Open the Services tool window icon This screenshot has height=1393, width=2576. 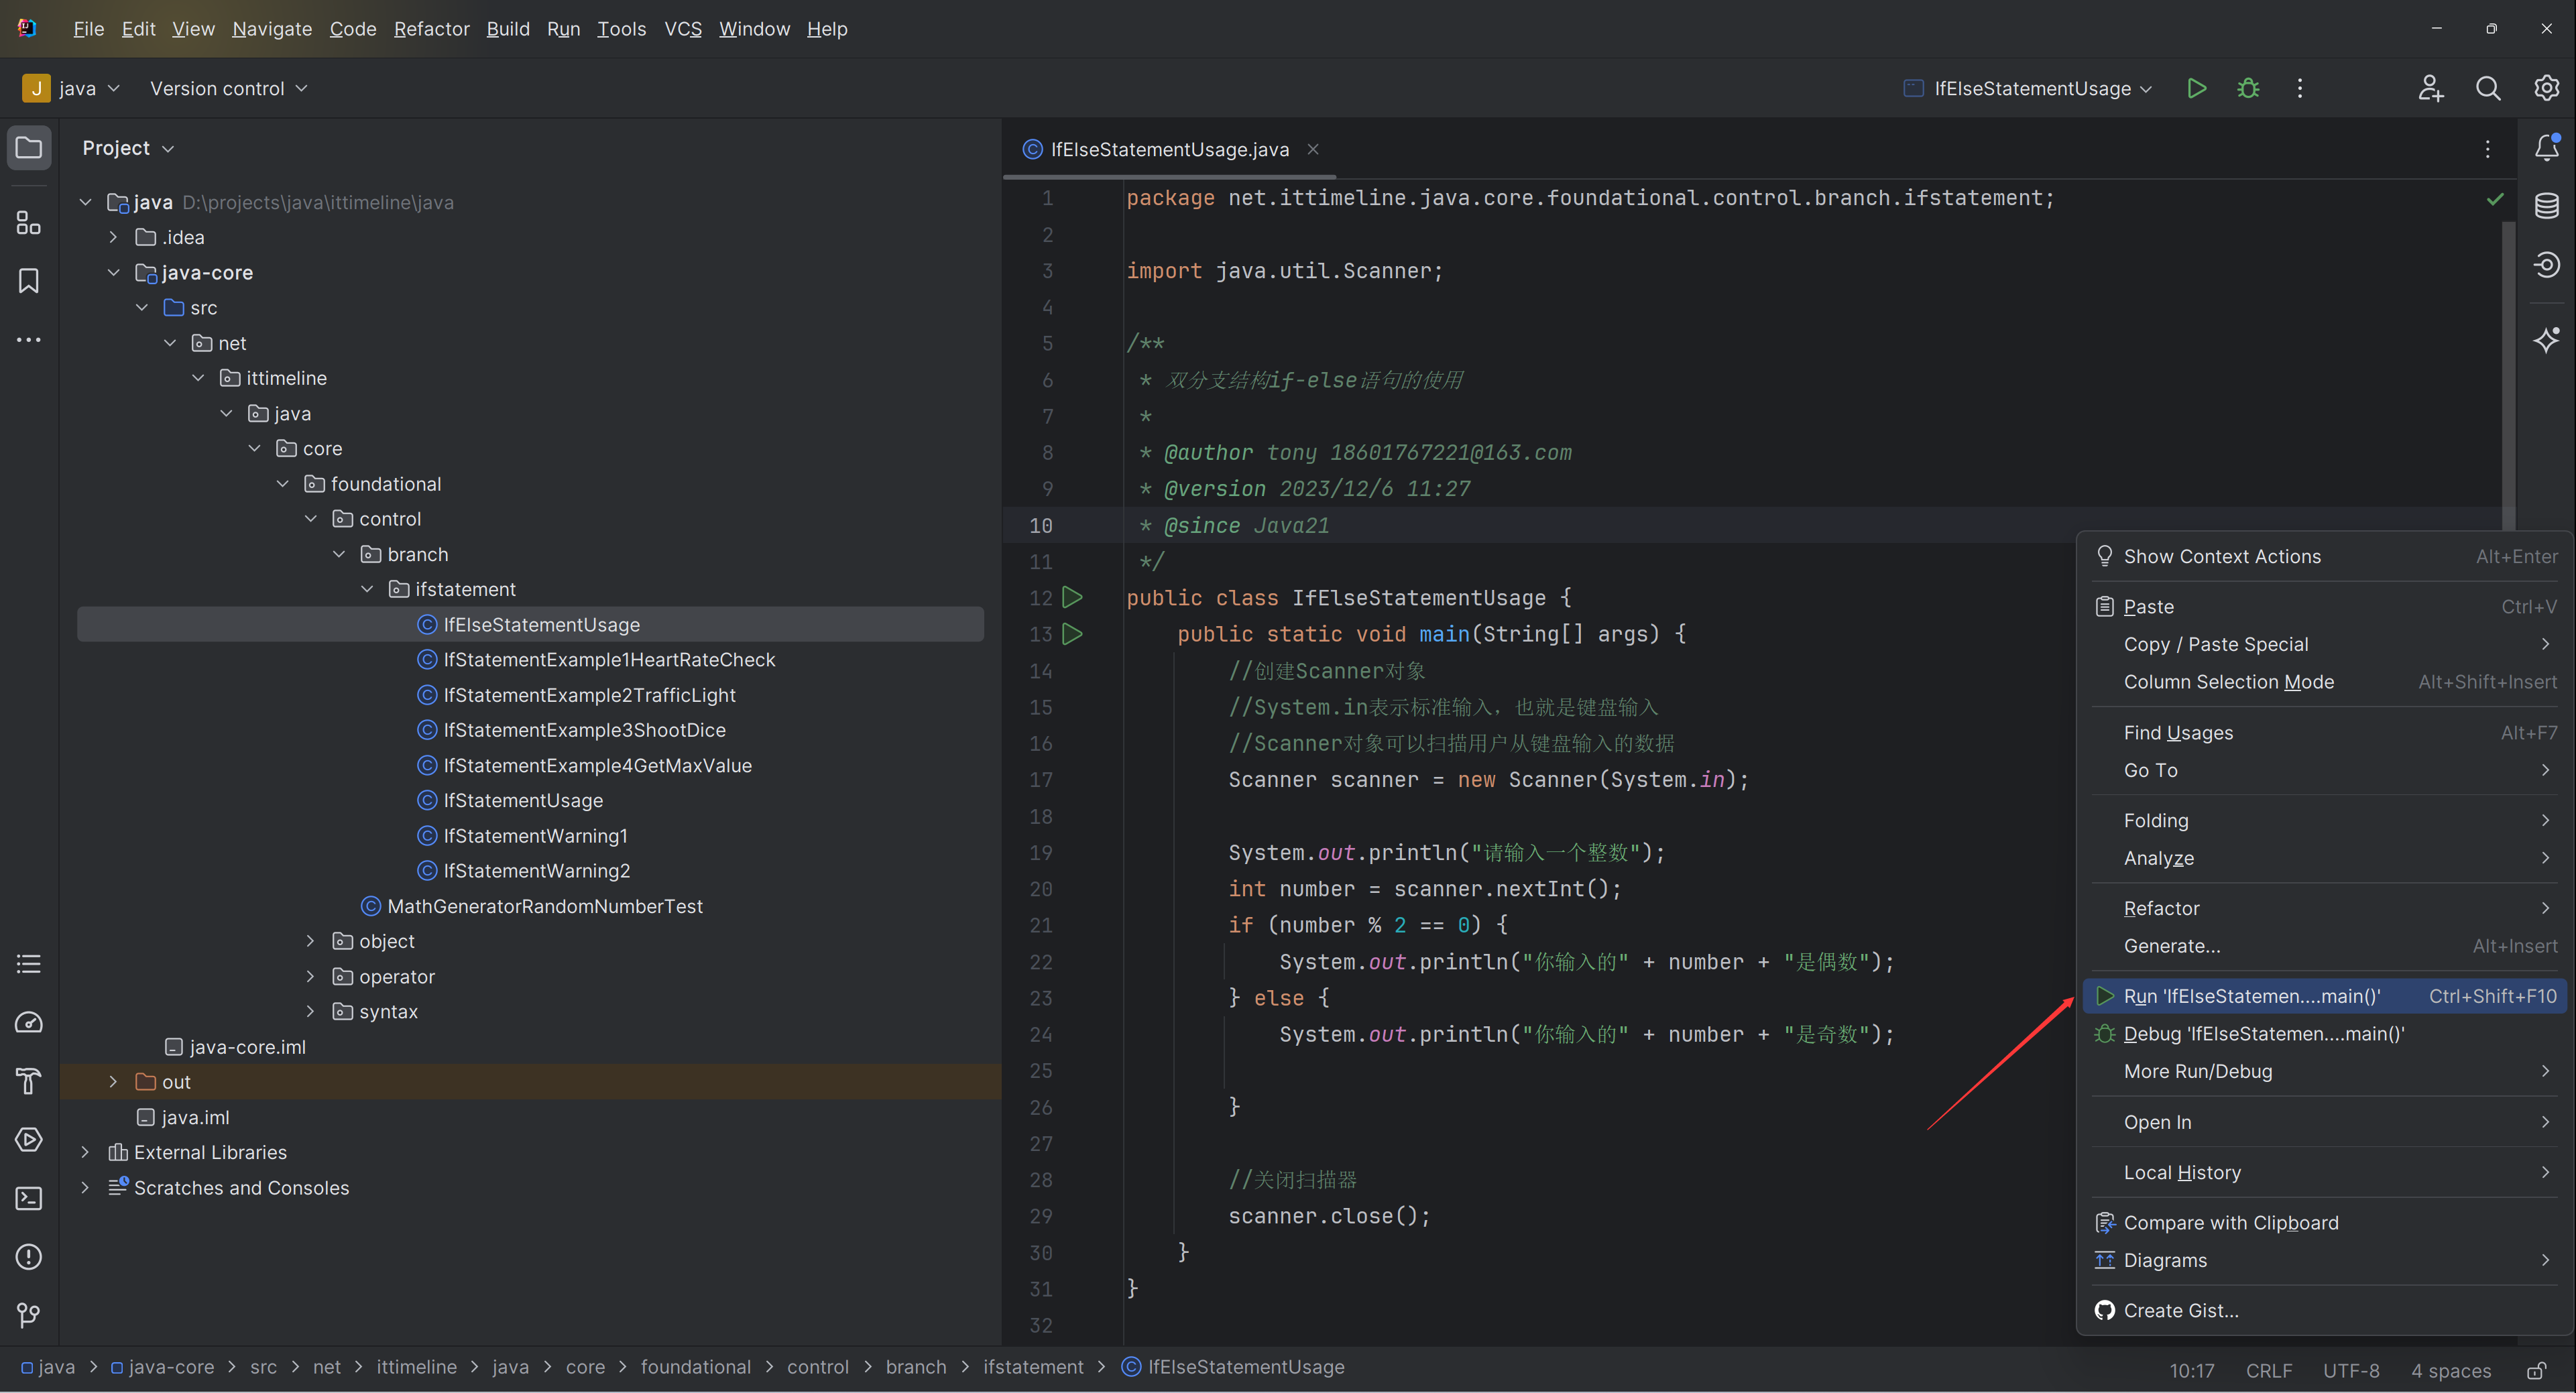pyautogui.click(x=29, y=1139)
